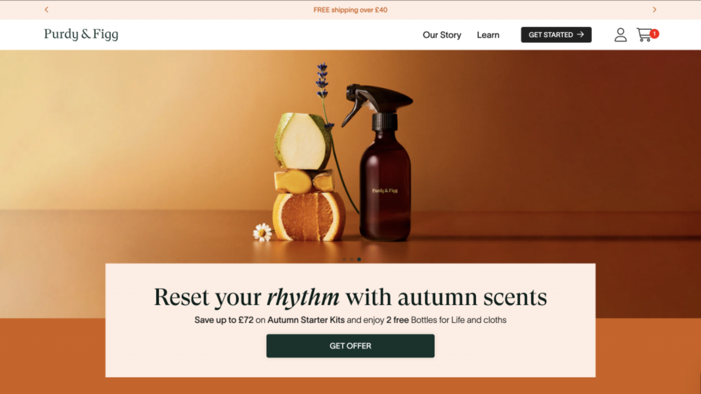Select the second carousel slide dot
The image size is (701, 394).
pyautogui.click(x=352, y=259)
